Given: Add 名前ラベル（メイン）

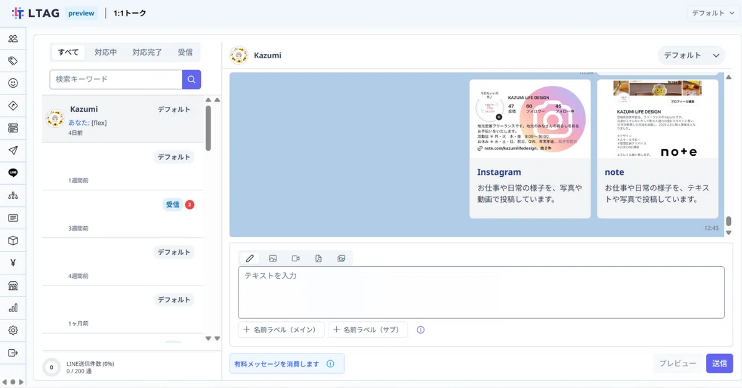Looking at the screenshot, I should (281, 330).
